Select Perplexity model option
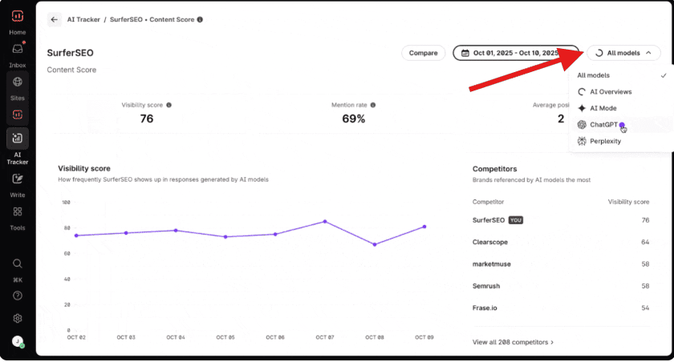 click(x=621, y=141)
